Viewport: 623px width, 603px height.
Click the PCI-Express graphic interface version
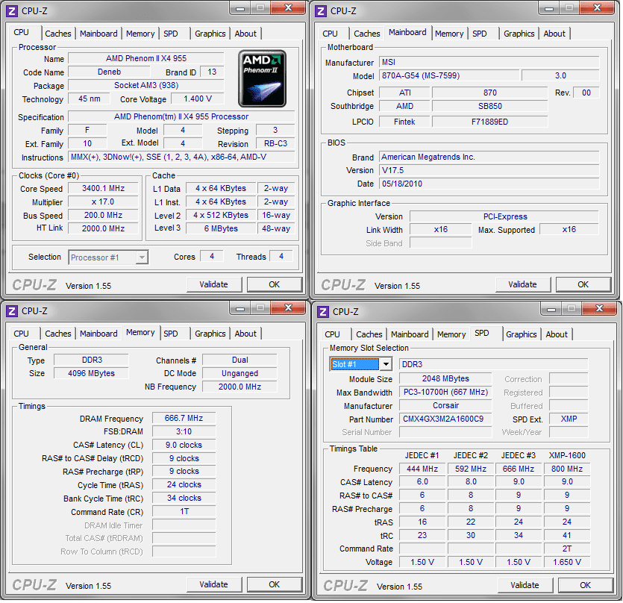[x=504, y=216]
